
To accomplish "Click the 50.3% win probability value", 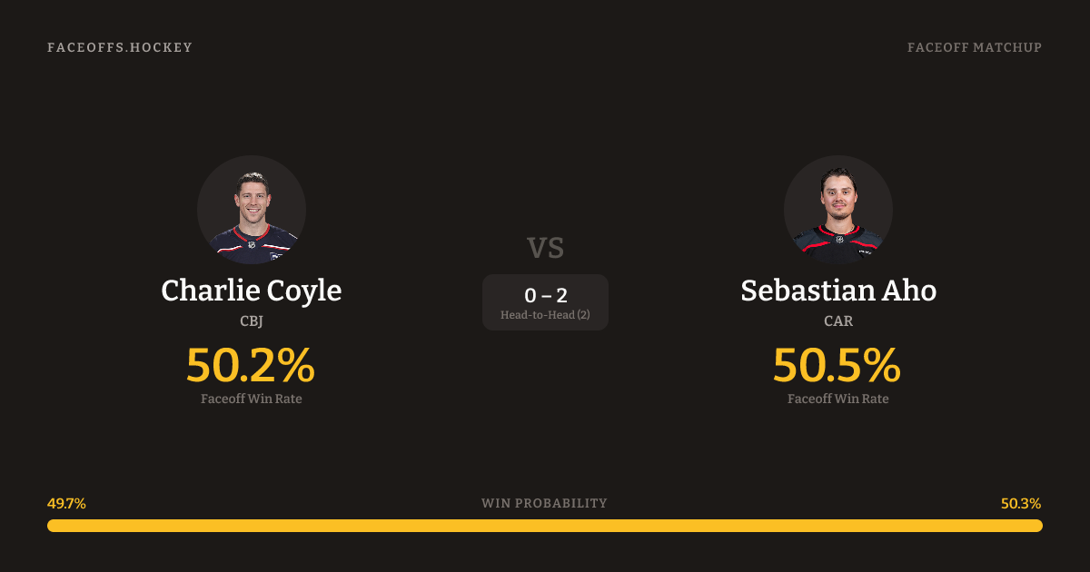I will point(1021,503).
